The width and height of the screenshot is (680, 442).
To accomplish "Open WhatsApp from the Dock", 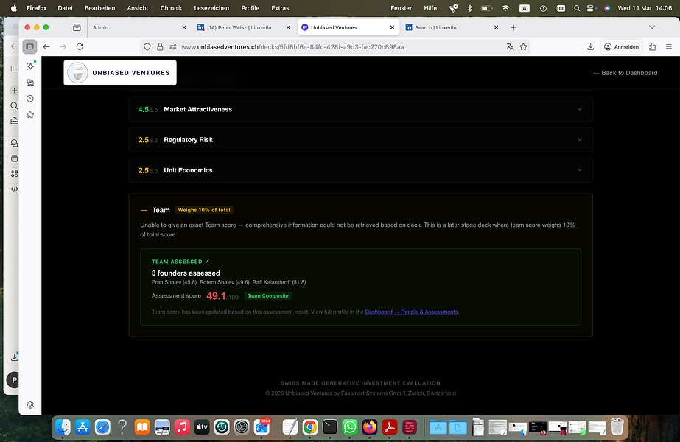I will tap(350, 427).
